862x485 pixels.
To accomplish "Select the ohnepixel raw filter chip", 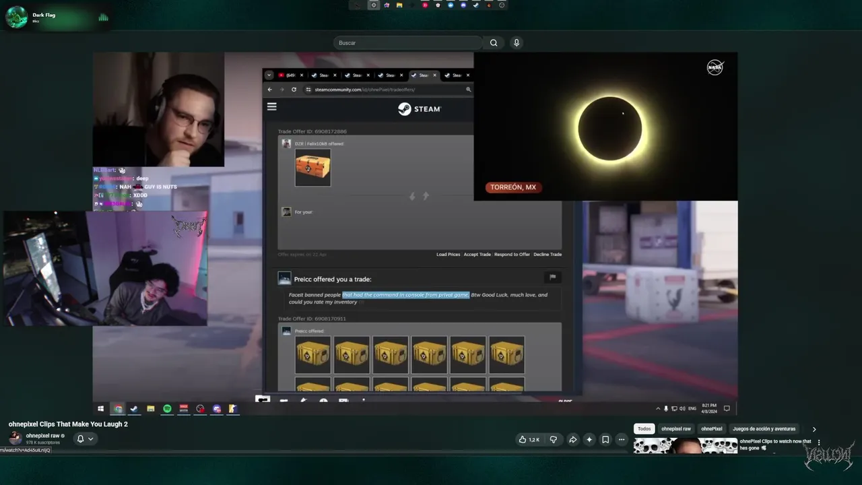I will click(676, 429).
